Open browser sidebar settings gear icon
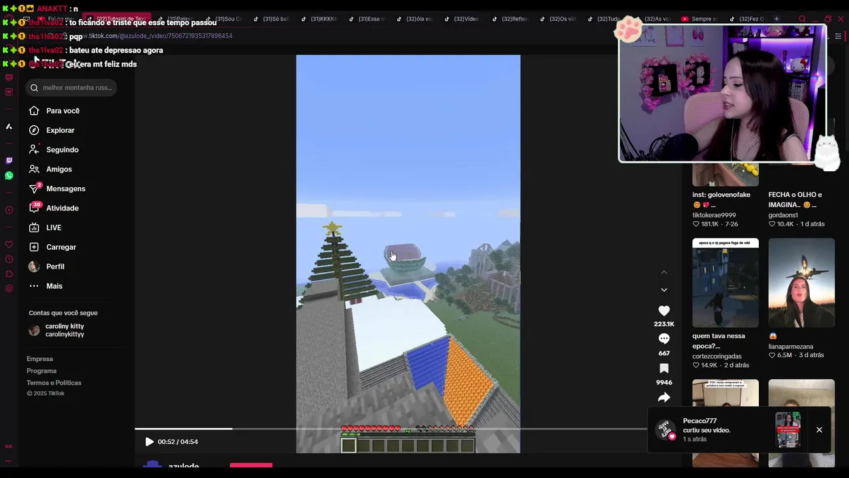Screen dimensions: 849x478 [x=9, y=289]
